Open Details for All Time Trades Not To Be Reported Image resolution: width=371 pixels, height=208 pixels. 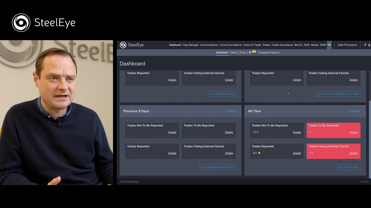tap(297, 132)
